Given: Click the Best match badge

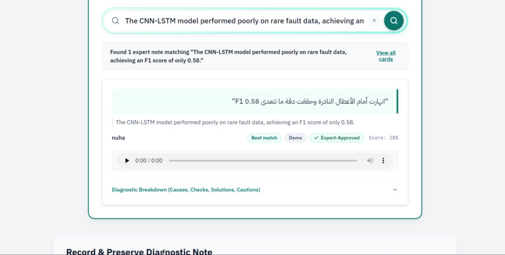Looking at the screenshot, I should click(264, 137).
